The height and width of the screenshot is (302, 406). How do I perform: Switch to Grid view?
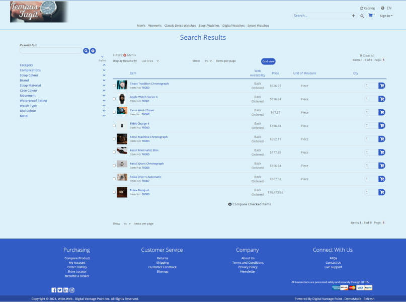pos(268,61)
